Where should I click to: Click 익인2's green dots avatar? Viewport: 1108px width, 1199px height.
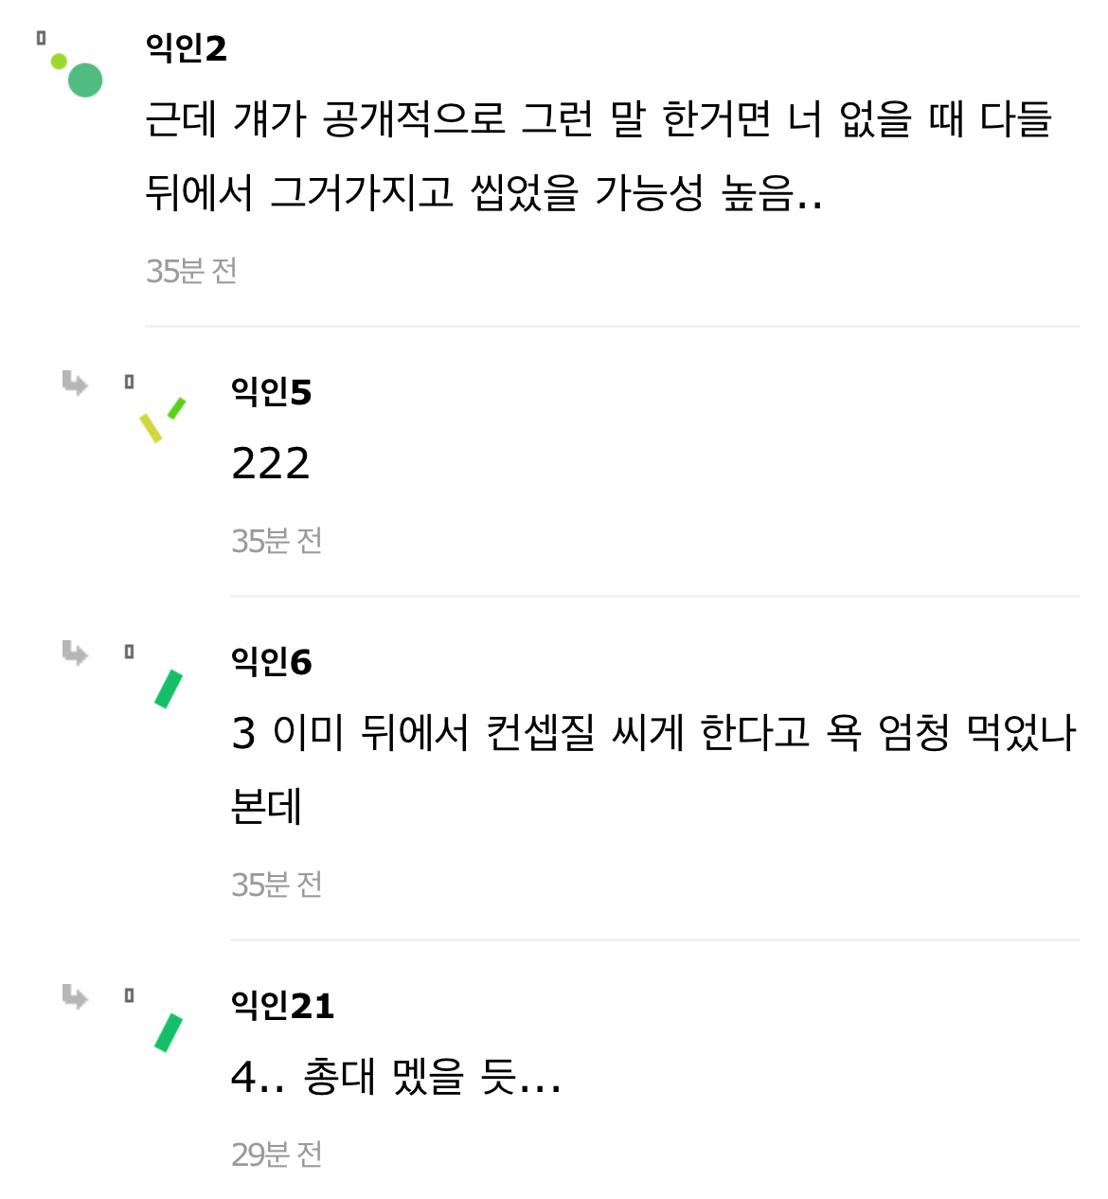click(78, 74)
